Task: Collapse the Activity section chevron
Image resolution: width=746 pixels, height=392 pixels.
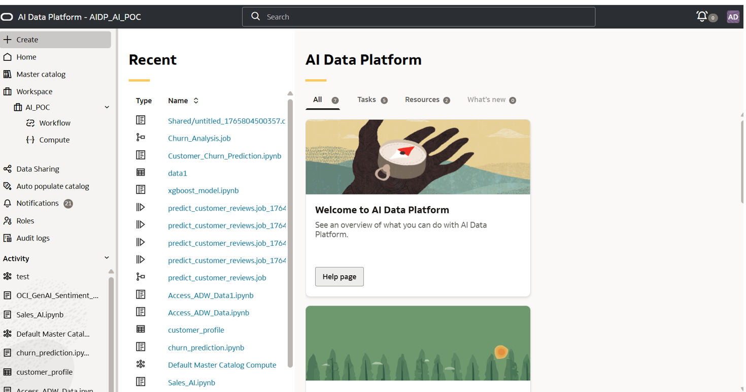Action: tap(107, 258)
